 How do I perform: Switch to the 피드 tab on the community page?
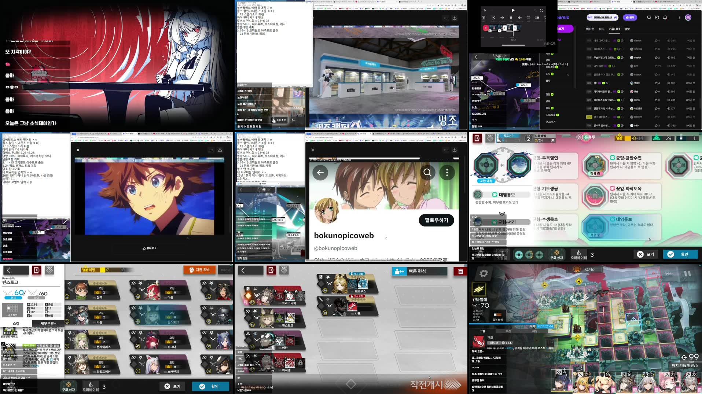pos(602,29)
